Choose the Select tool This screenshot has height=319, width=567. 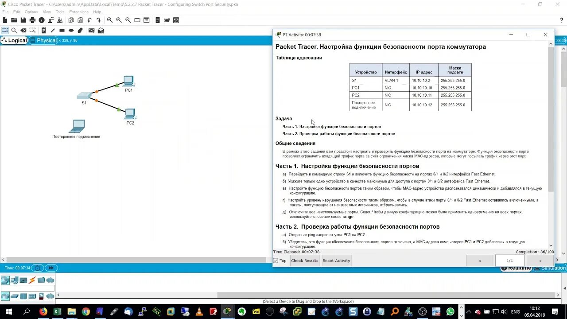5,31
